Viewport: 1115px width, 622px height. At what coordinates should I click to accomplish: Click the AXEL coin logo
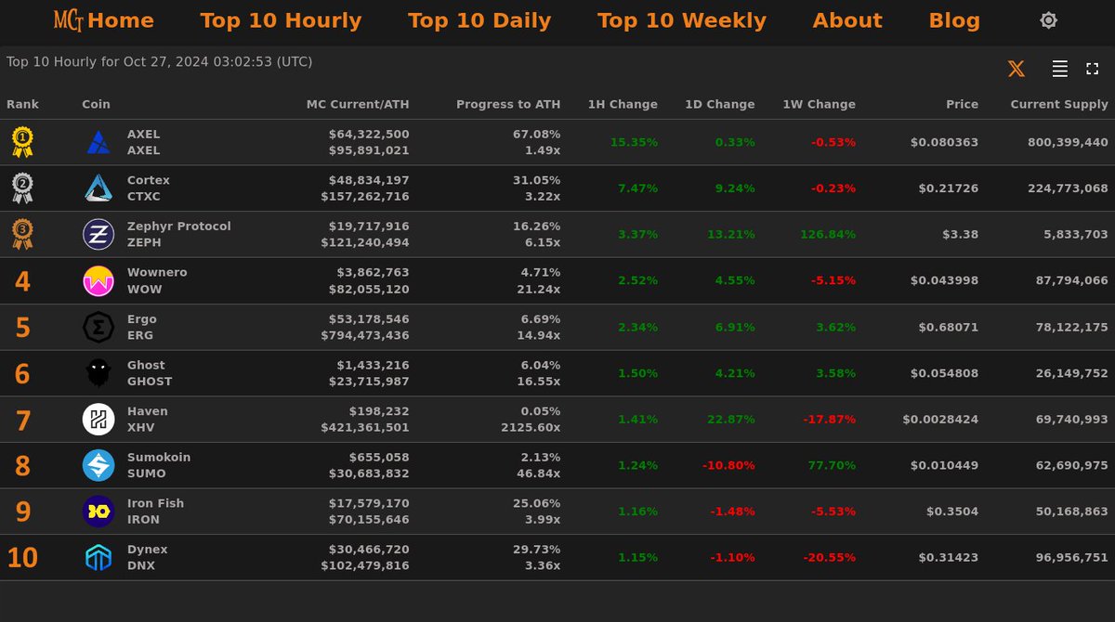[98, 142]
